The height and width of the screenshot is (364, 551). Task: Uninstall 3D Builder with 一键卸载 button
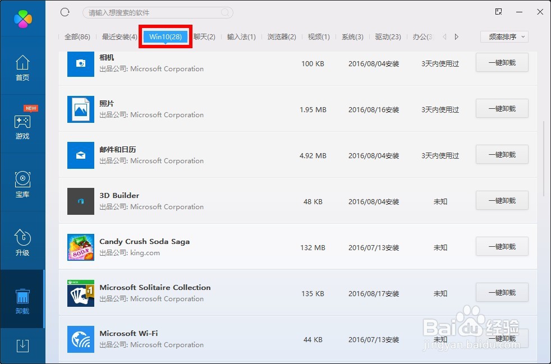502,201
